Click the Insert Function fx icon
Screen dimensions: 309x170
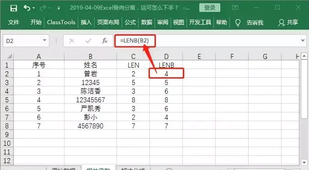coord(105,41)
